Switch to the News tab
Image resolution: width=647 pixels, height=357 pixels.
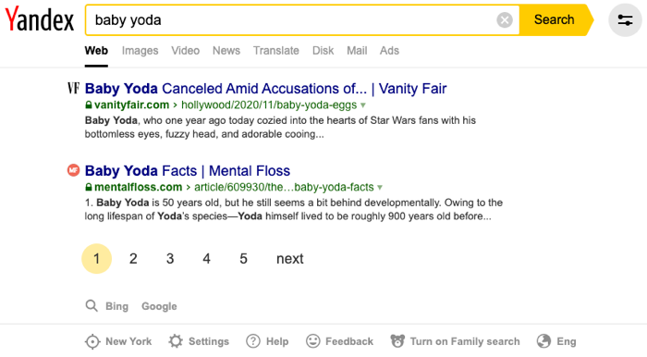(x=226, y=51)
